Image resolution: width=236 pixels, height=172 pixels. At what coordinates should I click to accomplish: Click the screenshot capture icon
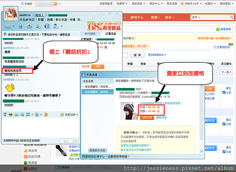point(28,114)
